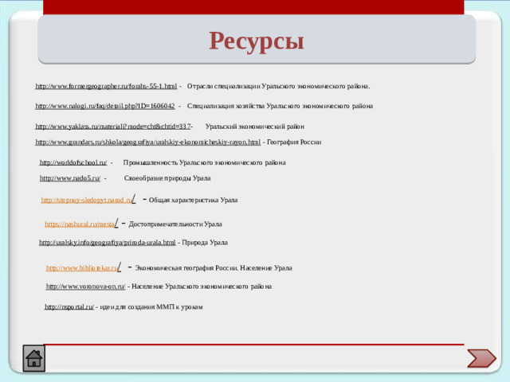Image resolution: width=510 pixels, height=382 pixels.
Task: Open the nado5.ru link
Action: click(x=70, y=178)
